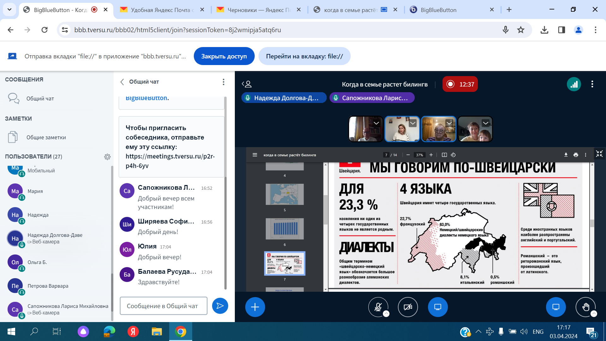Open PDF viewer more actions menu
The image size is (606, 341).
tap(585, 155)
